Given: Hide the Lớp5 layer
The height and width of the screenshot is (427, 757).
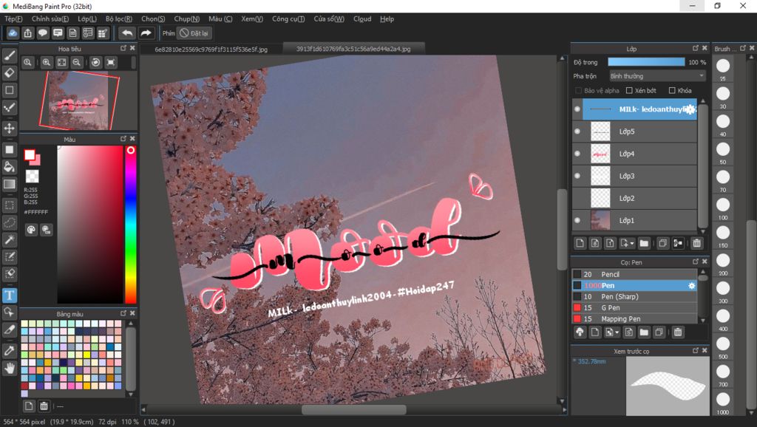Looking at the screenshot, I should coord(577,131).
